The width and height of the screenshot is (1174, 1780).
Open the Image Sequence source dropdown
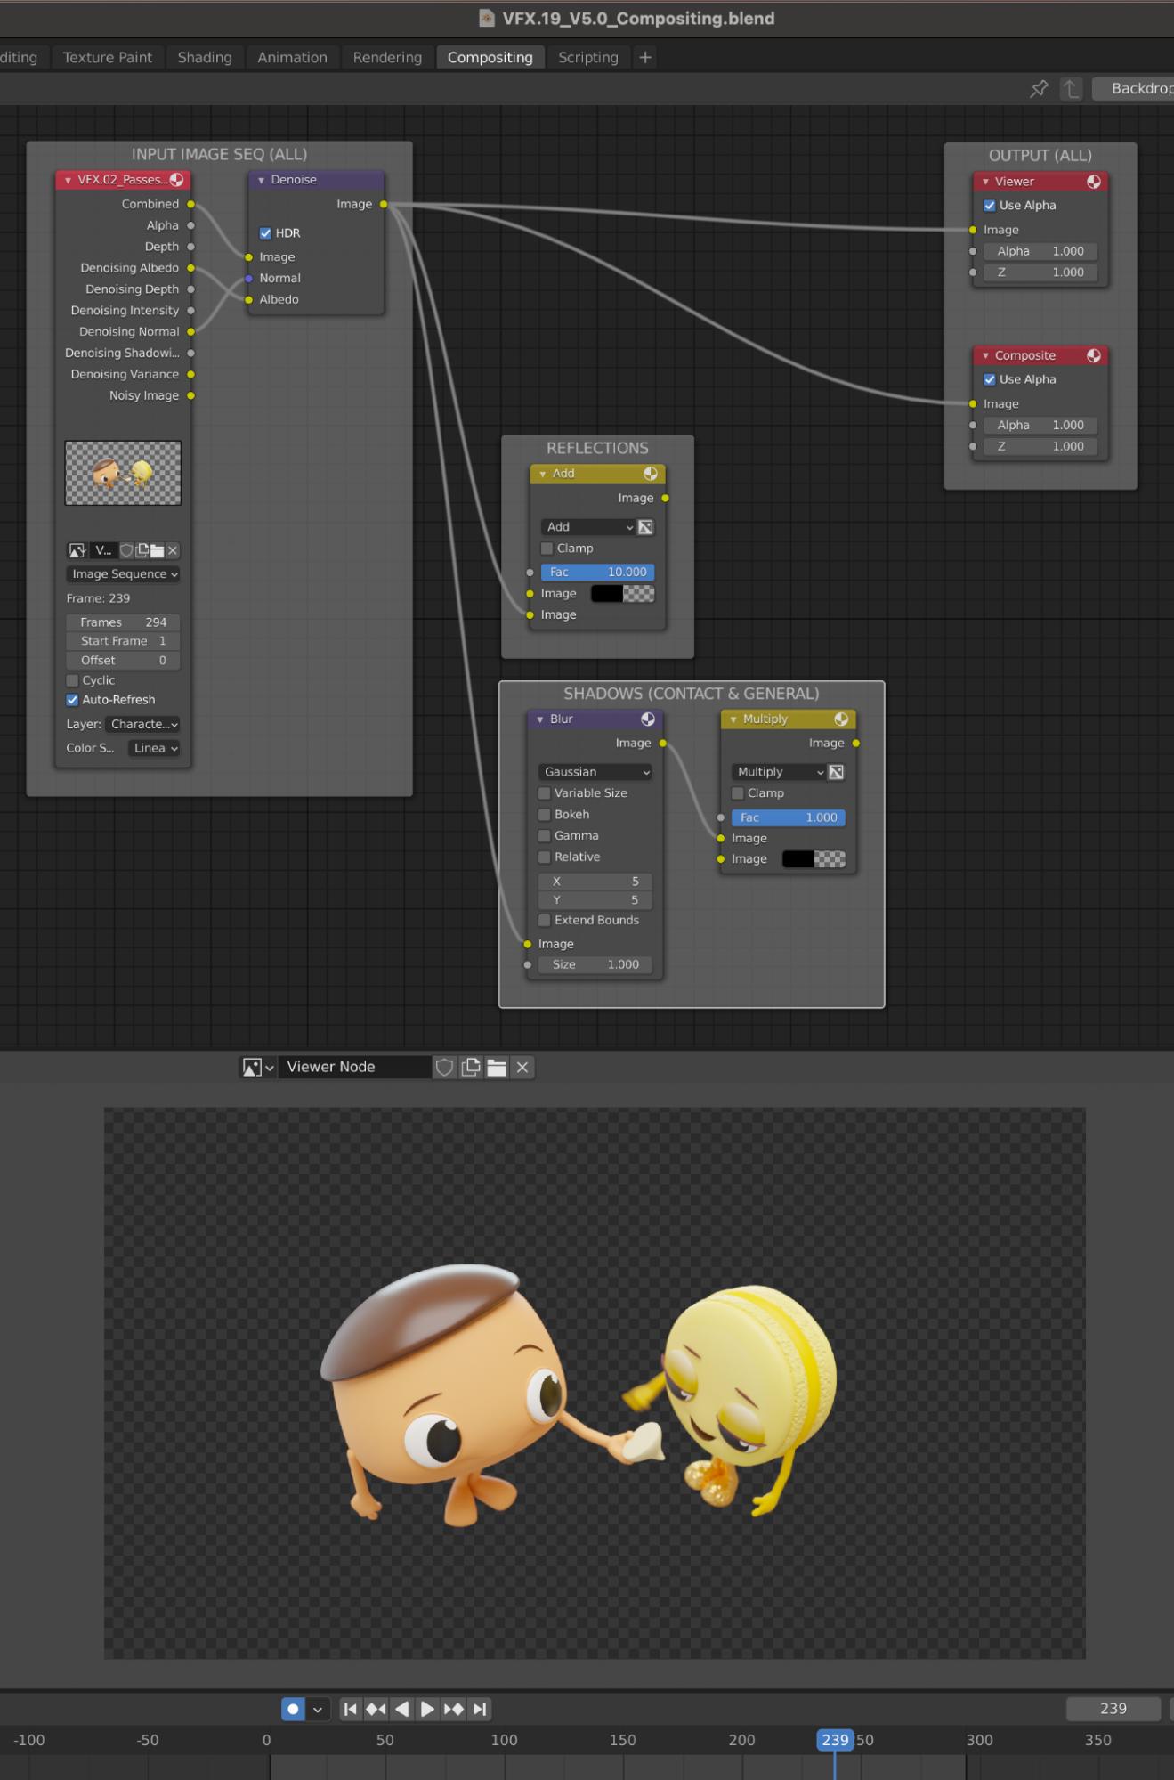124,574
